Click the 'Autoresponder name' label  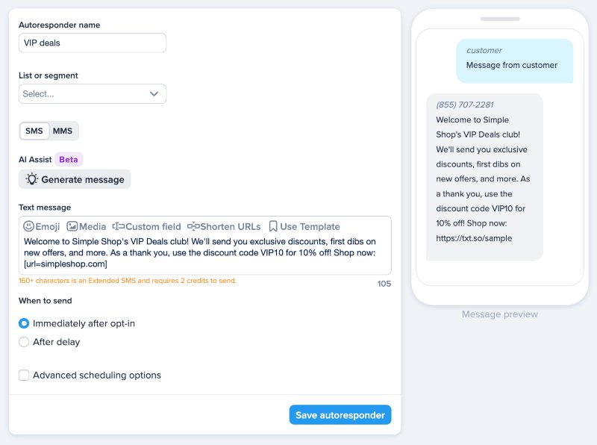click(60, 25)
